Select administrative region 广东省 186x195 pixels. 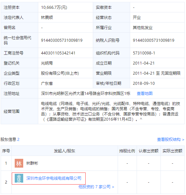click(x=47, y=83)
